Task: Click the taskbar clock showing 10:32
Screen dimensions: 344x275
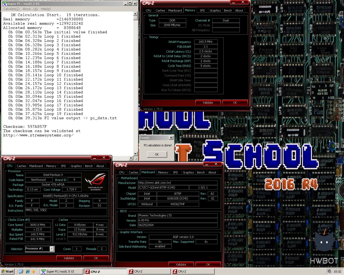Action: pos(337,272)
